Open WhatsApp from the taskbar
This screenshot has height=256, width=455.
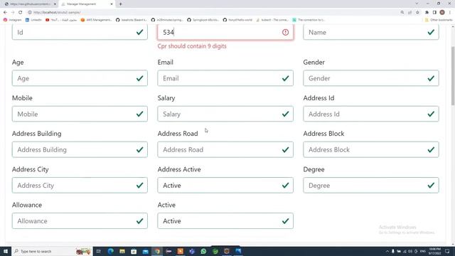(203, 251)
